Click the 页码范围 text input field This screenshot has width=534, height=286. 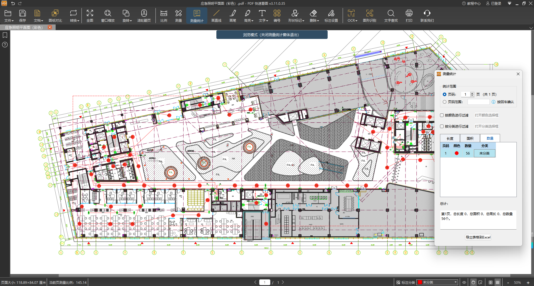[478, 102]
